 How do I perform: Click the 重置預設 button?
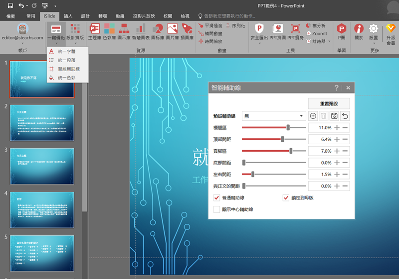(x=328, y=103)
